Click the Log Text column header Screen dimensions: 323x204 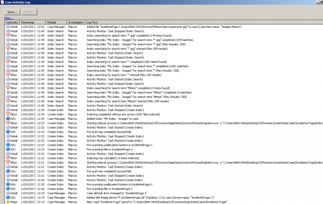[x=92, y=22]
